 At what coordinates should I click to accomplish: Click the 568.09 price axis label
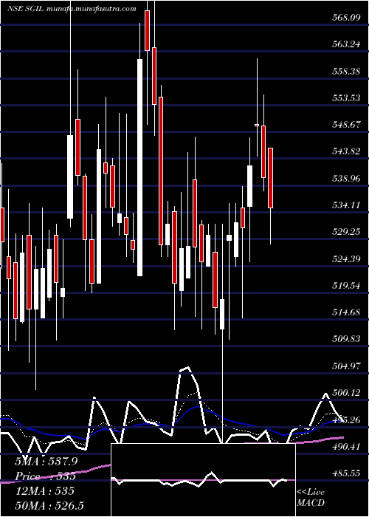(345, 18)
